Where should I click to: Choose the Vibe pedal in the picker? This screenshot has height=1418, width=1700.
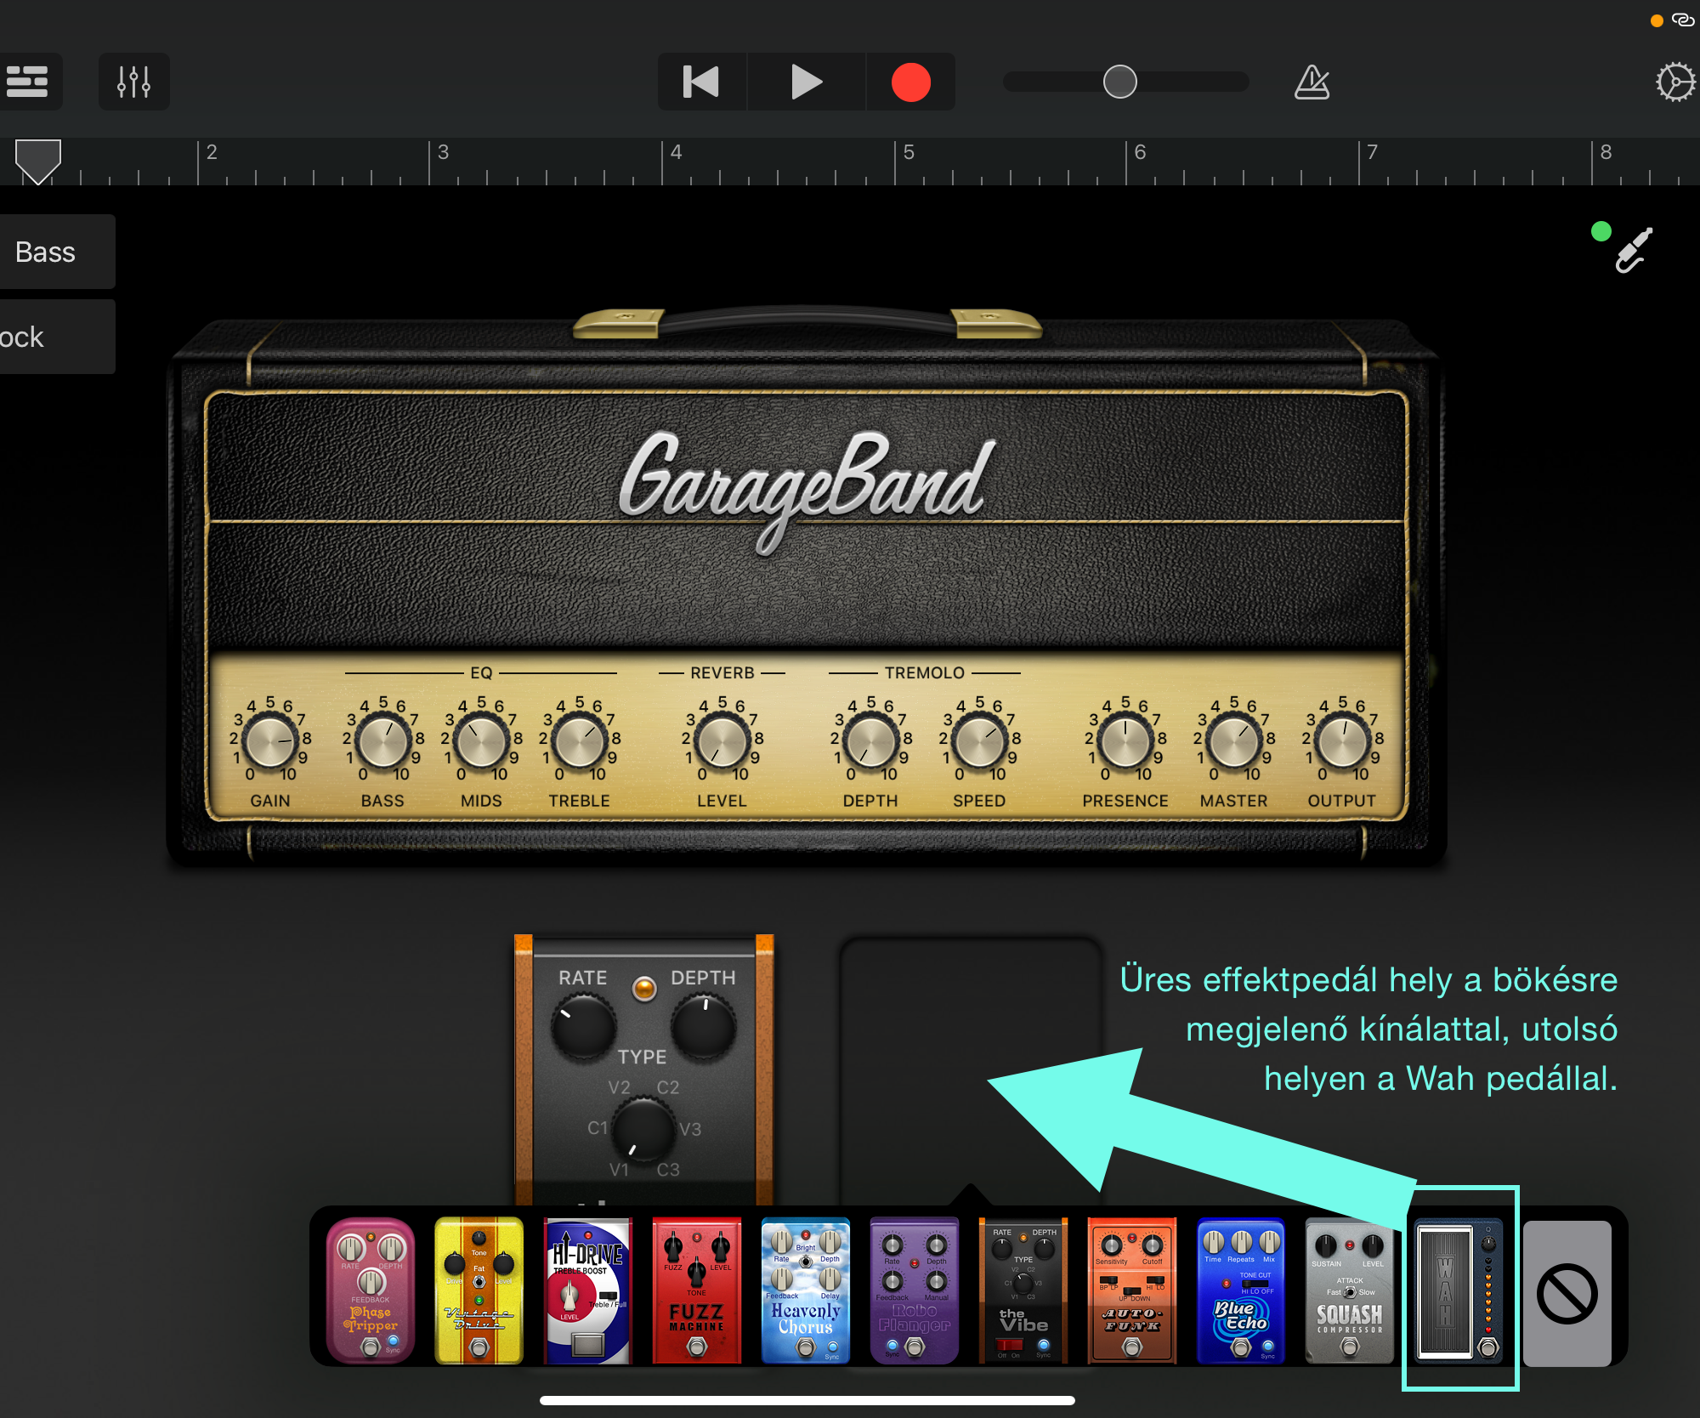click(x=1023, y=1290)
